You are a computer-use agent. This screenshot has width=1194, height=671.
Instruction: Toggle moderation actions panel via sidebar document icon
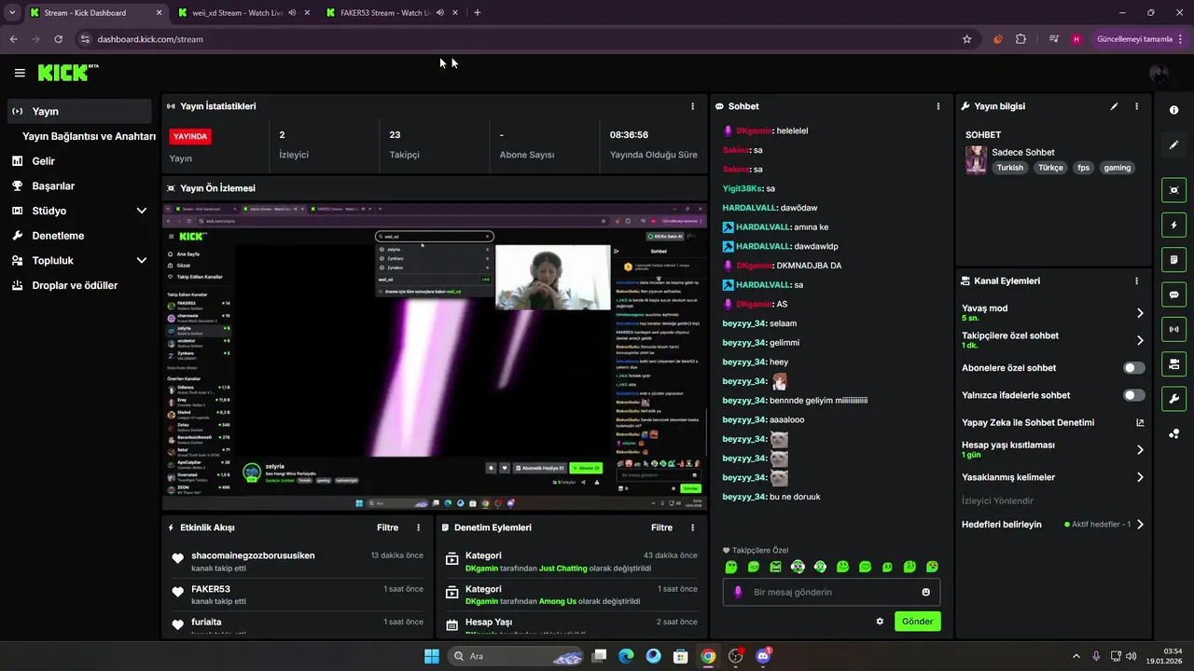(x=1173, y=259)
